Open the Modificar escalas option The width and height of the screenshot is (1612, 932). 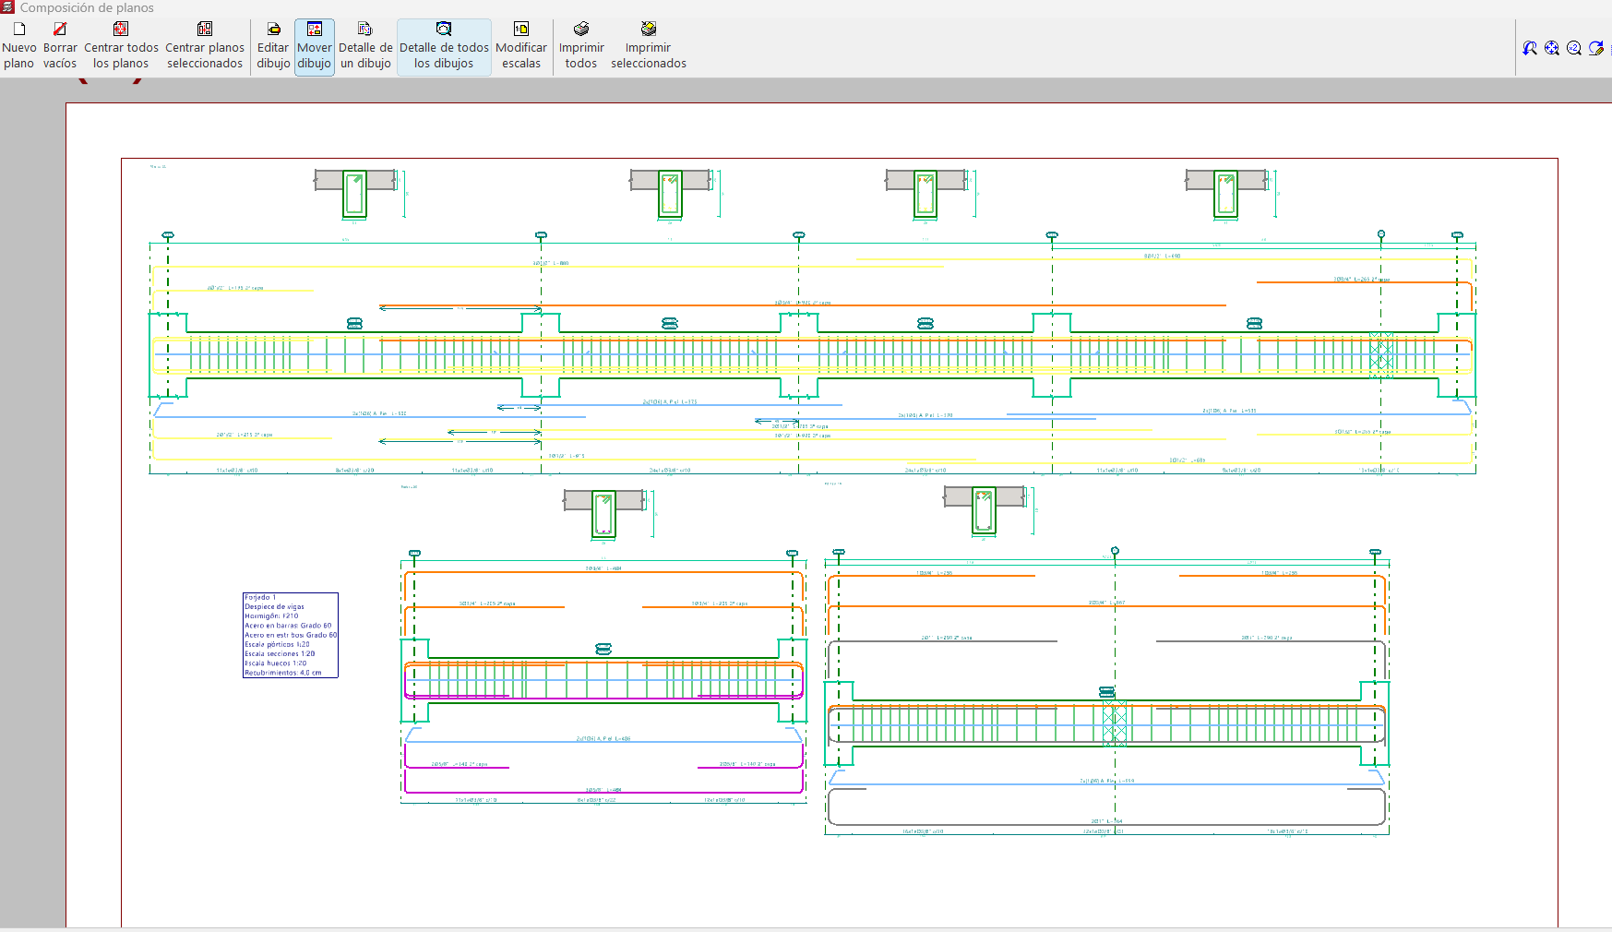click(x=521, y=46)
